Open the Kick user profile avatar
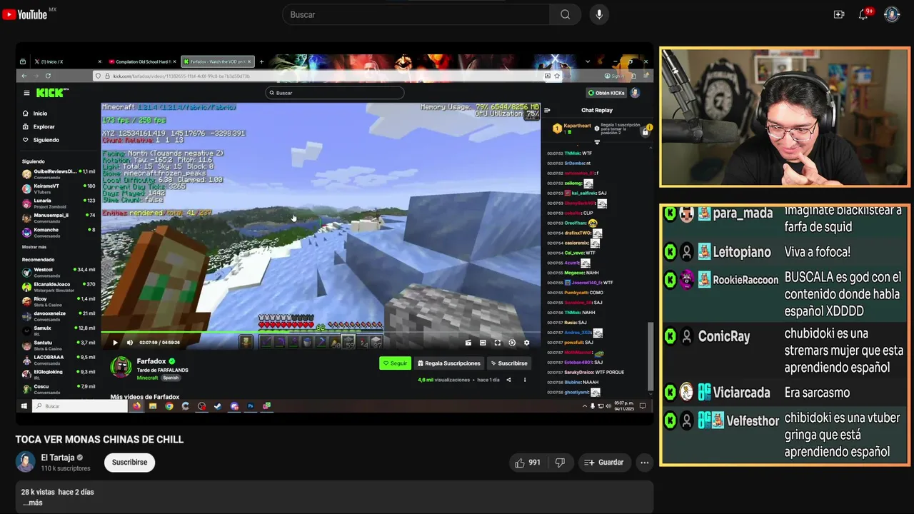This screenshot has width=914, height=514. coord(635,93)
